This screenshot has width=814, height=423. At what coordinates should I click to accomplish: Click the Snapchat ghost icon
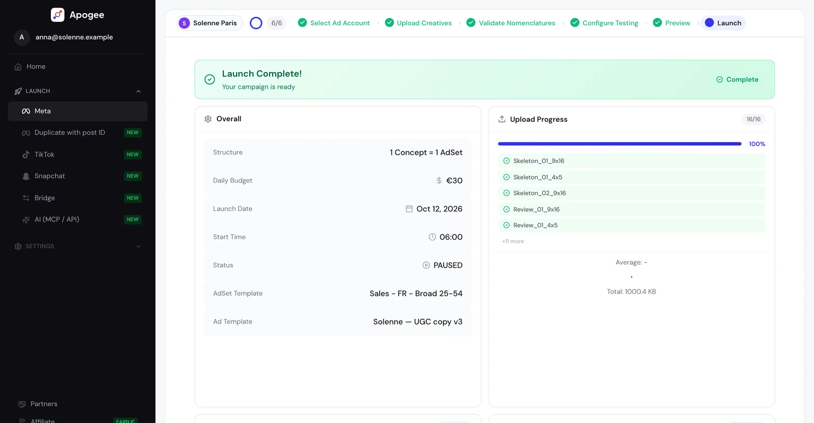pyautogui.click(x=26, y=176)
